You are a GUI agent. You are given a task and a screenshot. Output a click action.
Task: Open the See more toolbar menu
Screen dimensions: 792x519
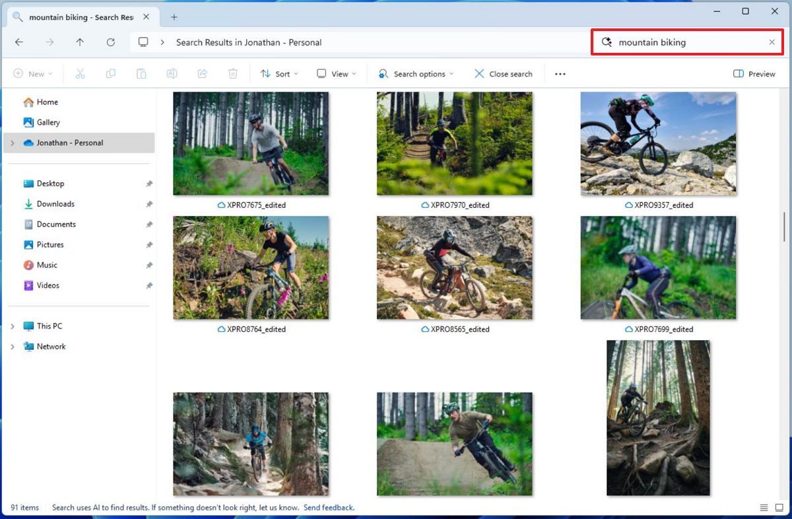(x=559, y=73)
